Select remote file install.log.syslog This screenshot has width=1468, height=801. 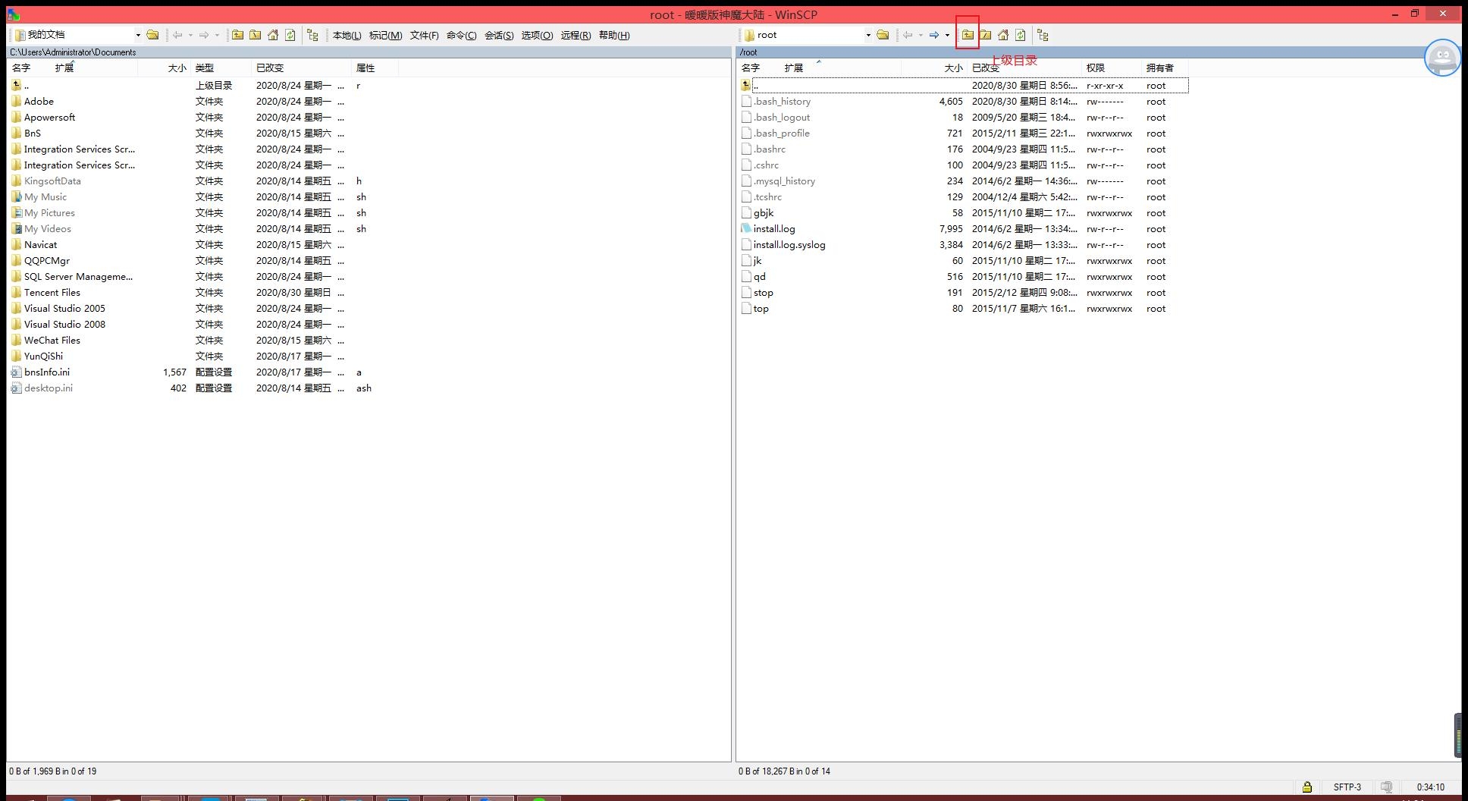click(x=789, y=245)
